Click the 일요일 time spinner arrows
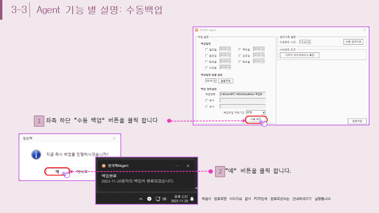The image size is (379, 213). [229, 49]
